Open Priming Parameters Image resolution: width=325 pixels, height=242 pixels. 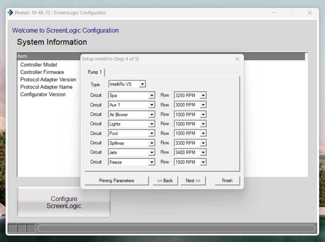(x=117, y=181)
